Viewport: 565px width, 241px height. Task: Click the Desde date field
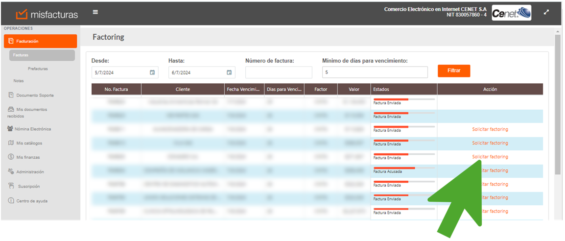click(125, 72)
